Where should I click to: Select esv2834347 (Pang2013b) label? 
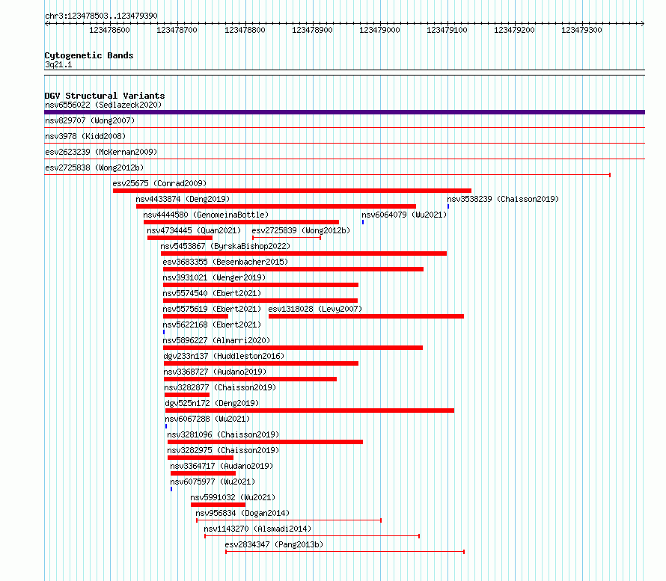coord(274,544)
